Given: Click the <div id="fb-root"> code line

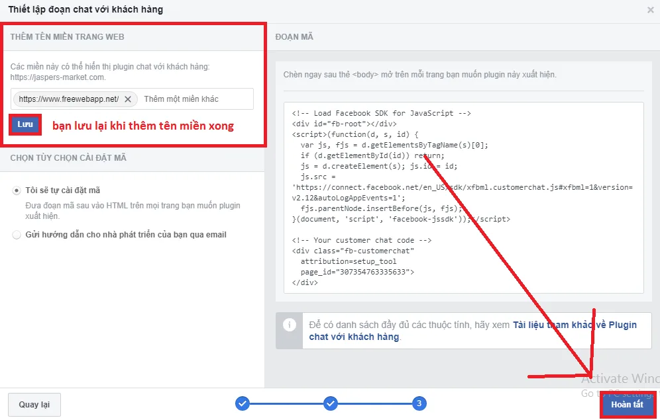Looking at the screenshot, I should pyautogui.click(x=345, y=124).
